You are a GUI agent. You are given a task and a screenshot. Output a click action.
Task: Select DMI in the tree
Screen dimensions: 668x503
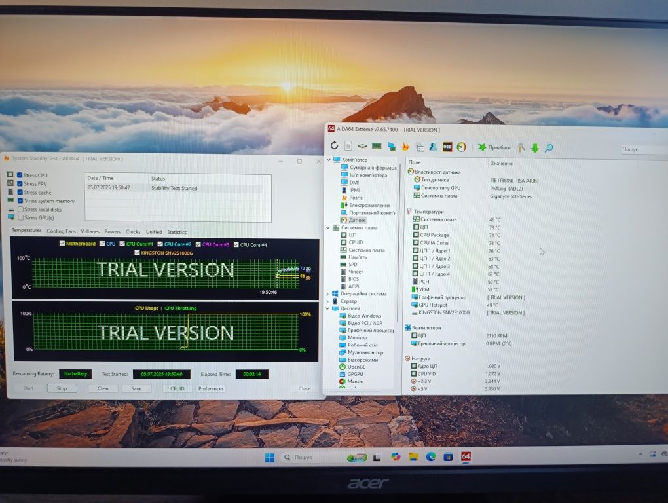(x=350, y=182)
